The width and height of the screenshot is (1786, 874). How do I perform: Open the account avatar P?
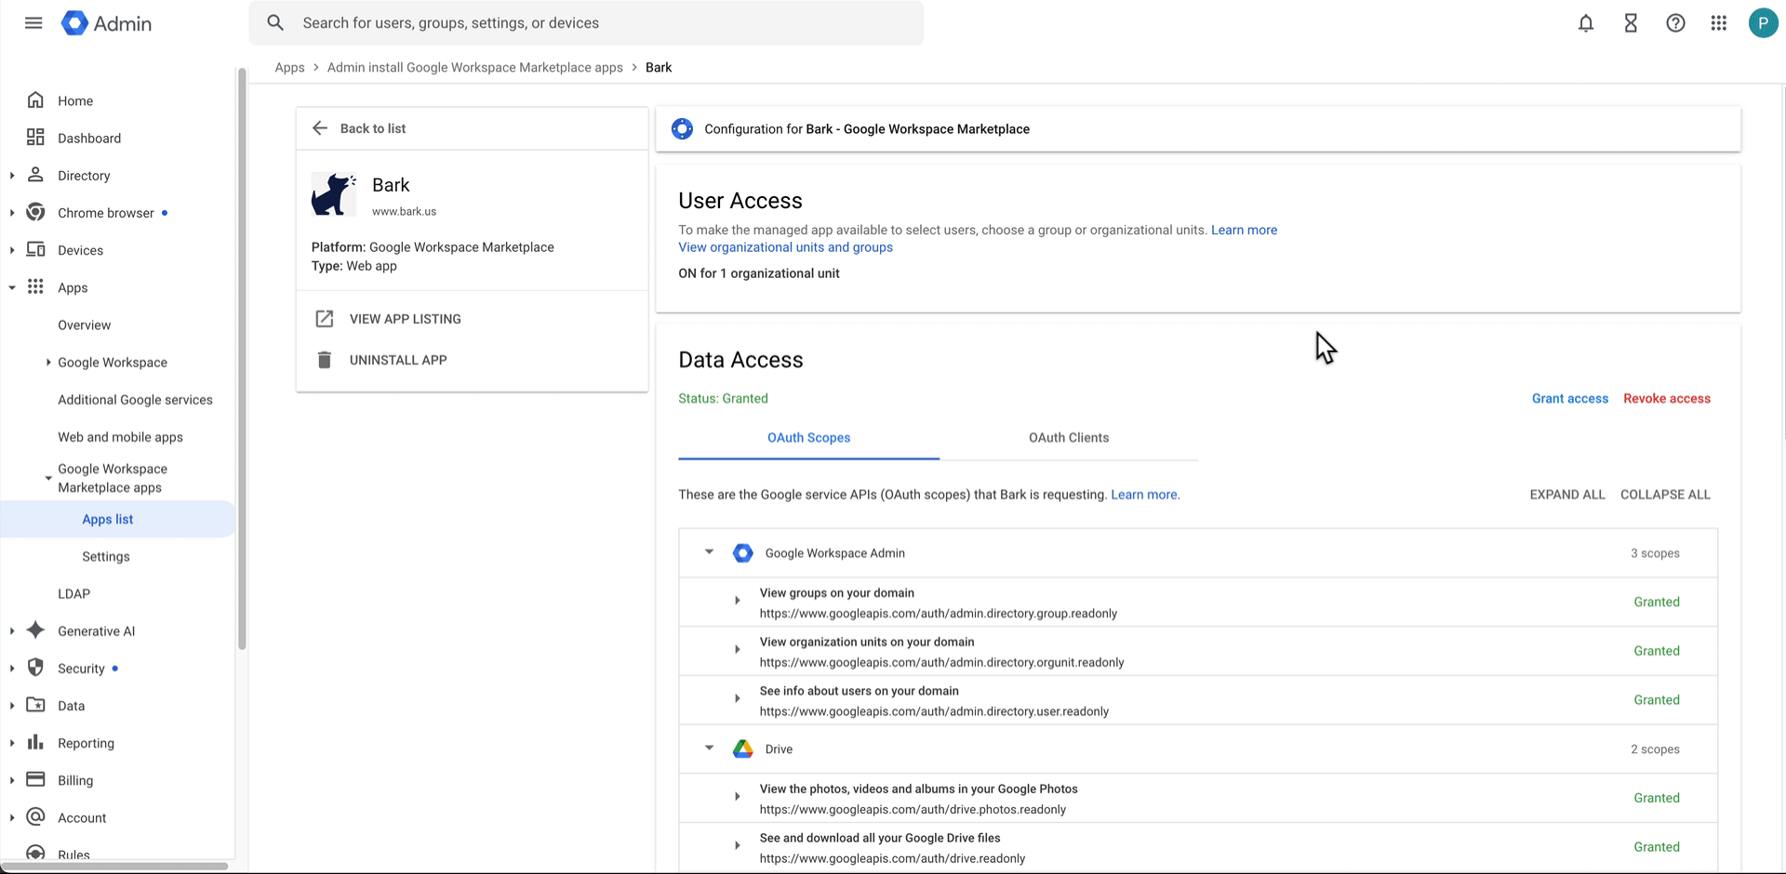point(1763,23)
